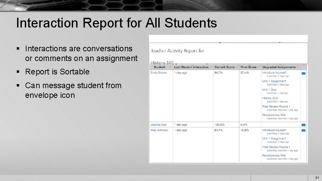Sort by the Student column header

pyautogui.click(x=161, y=67)
